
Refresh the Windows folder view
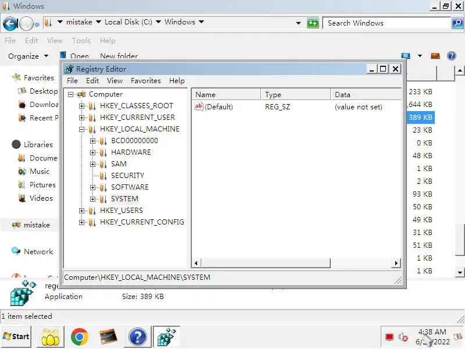313,23
